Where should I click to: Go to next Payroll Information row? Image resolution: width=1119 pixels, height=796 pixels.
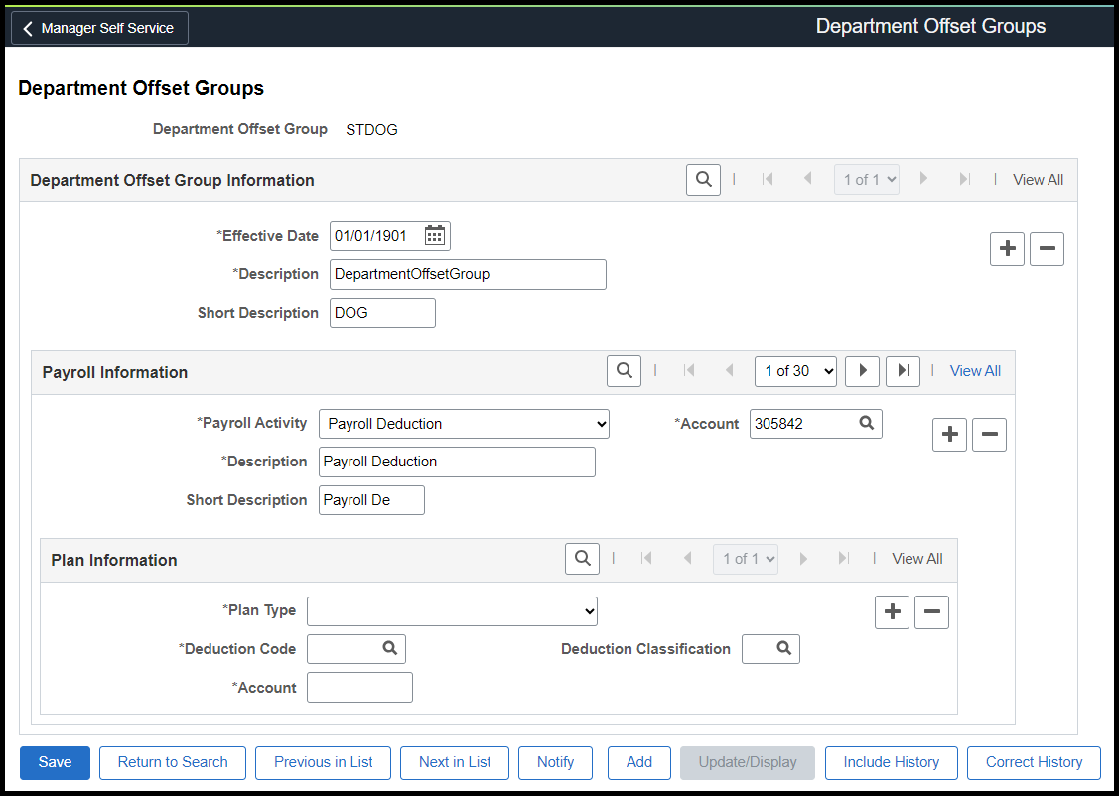(x=862, y=371)
